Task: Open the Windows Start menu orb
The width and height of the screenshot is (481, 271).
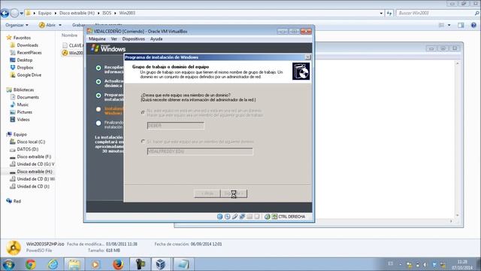Action: [x=8, y=264]
